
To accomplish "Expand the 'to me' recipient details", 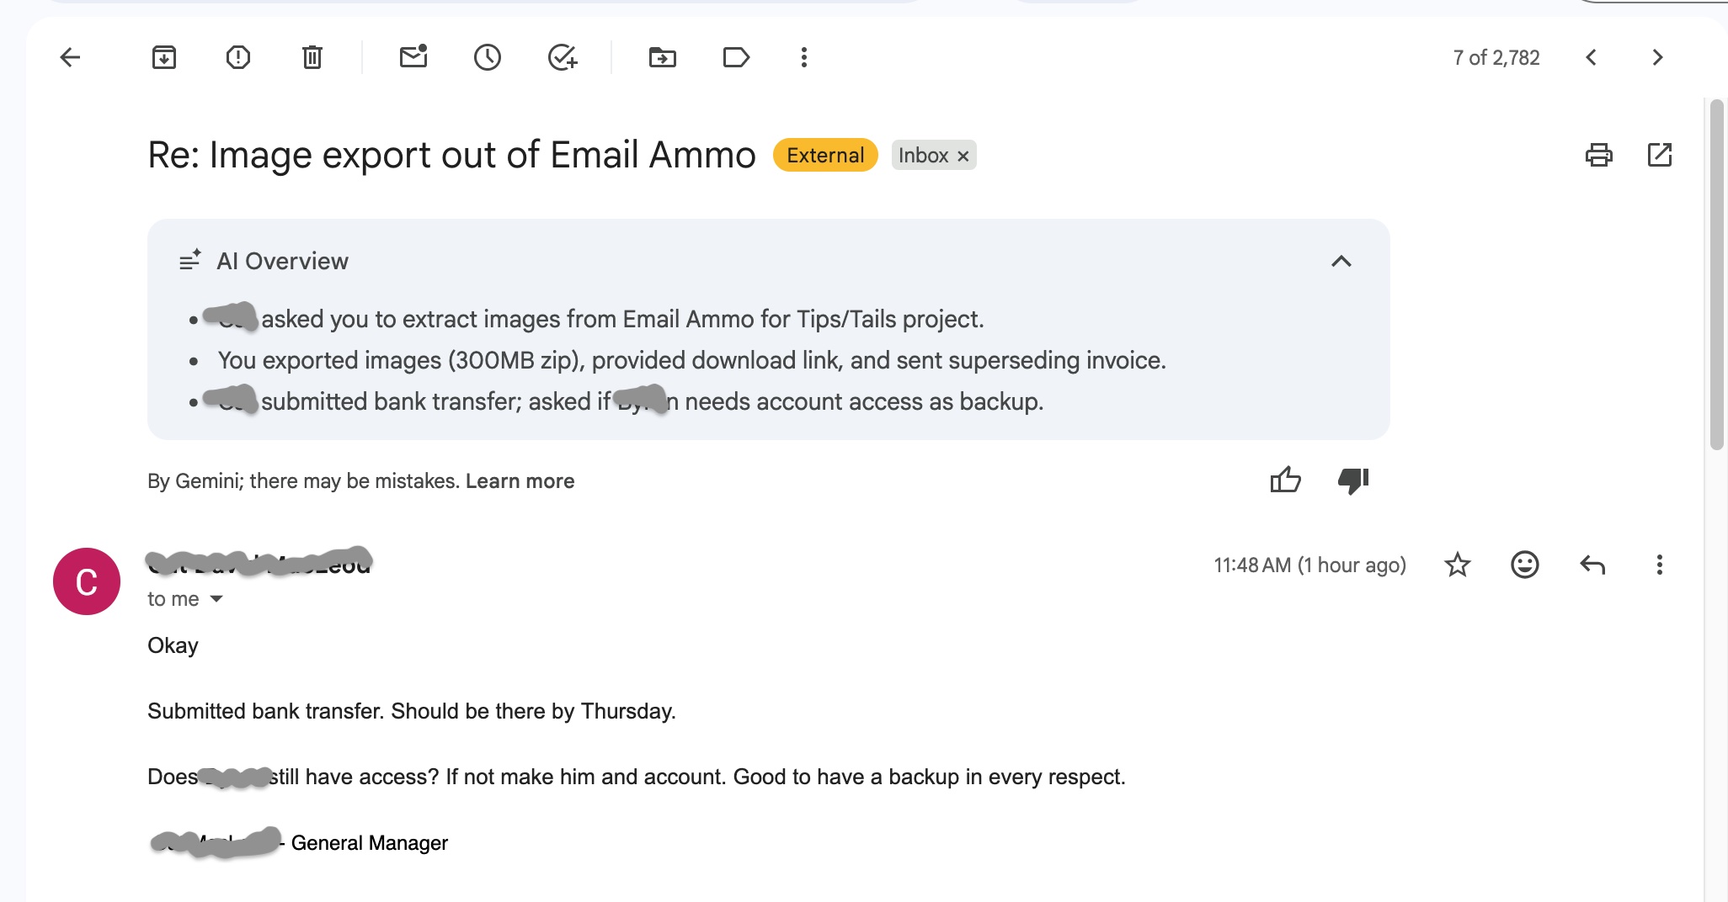I will click(x=216, y=599).
